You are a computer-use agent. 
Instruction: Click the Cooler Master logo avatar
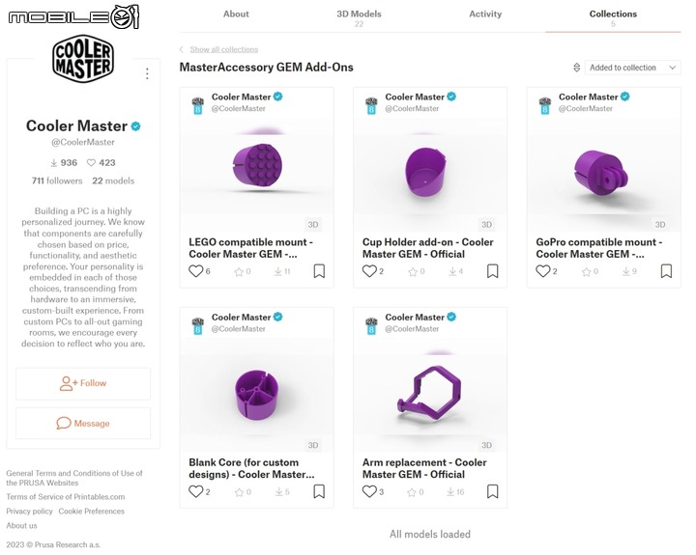83,59
